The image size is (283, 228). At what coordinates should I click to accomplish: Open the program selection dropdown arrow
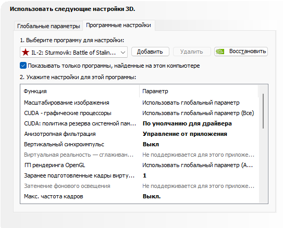coord(123,53)
